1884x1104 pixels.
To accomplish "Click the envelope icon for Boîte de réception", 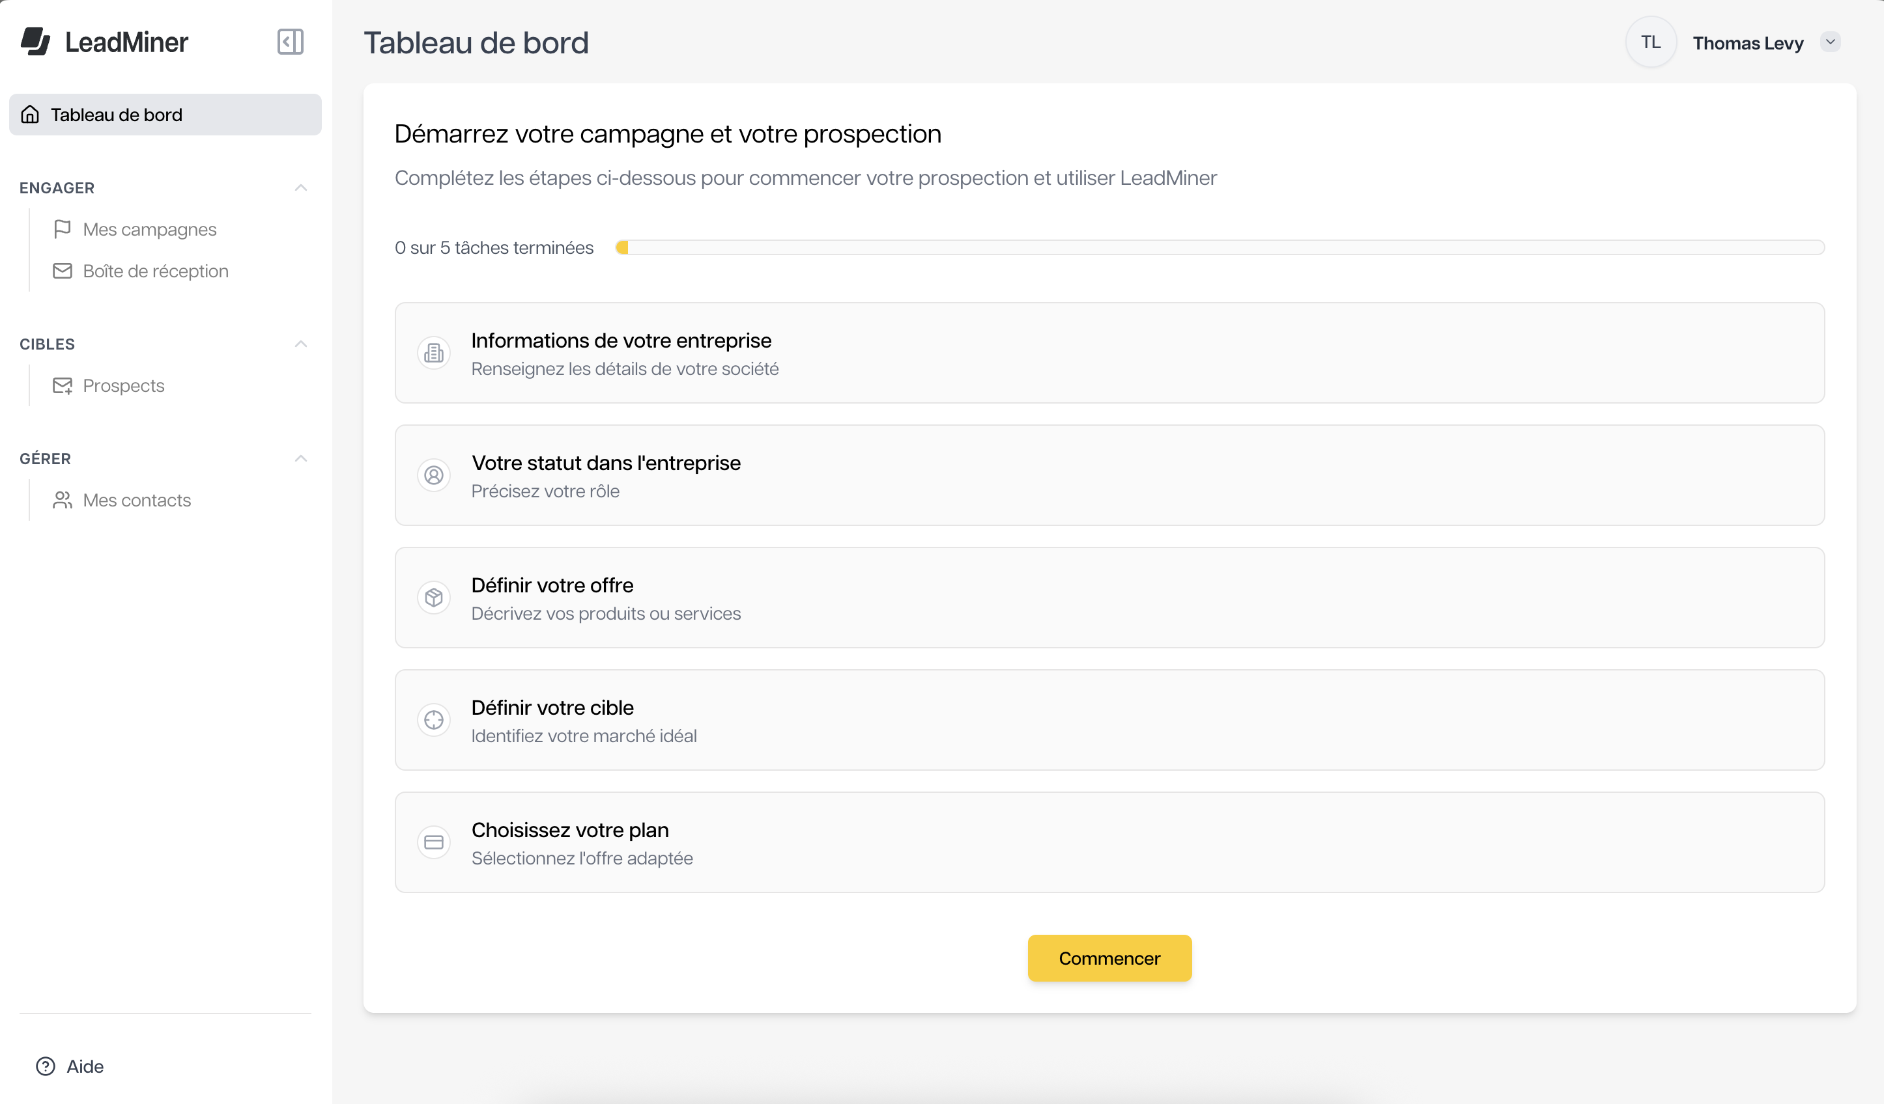I will (62, 271).
